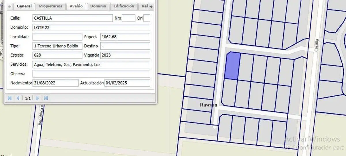Image resolution: width=346 pixels, height=156 pixels.
Task: Go to previous record icon
Action: click(x=18, y=98)
